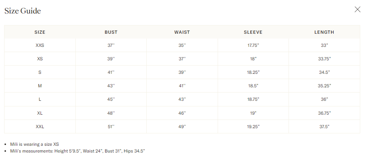
Task: Click the BUST column header
Action: pyautogui.click(x=111, y=32)
